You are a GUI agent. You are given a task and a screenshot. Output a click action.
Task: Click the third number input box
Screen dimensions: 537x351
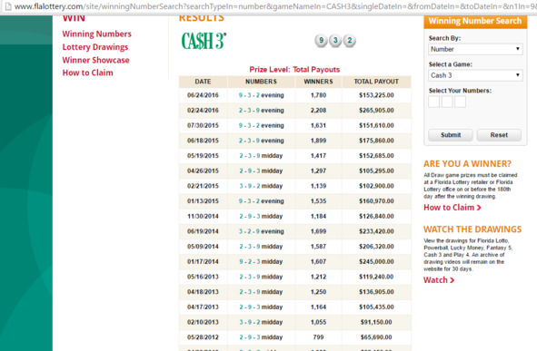pos(461,102)
